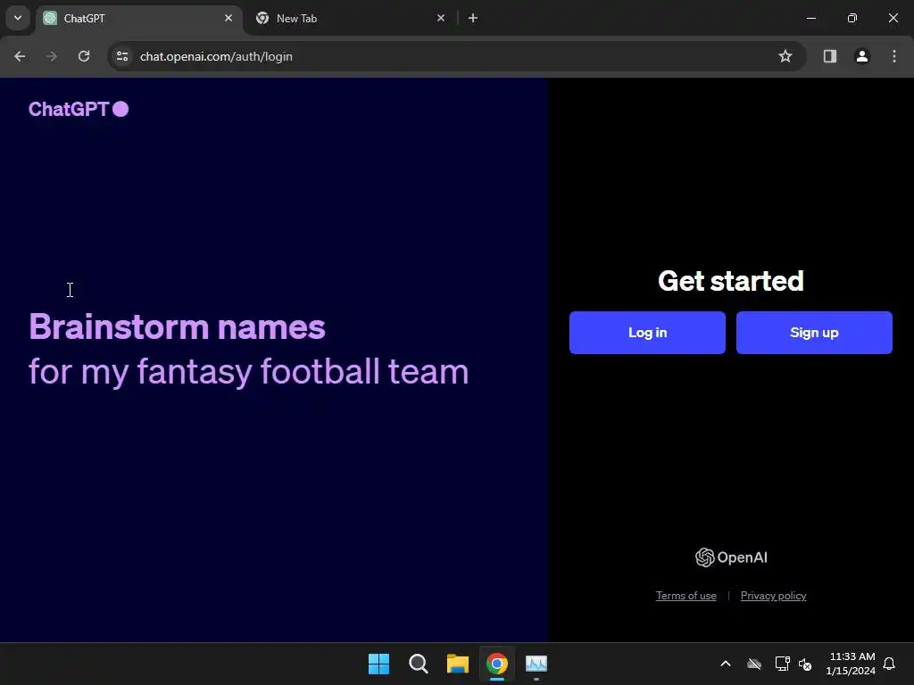Switch to the New Tab browser tab
The width and height of the screenshot is (914, 685).
[350, 19]
